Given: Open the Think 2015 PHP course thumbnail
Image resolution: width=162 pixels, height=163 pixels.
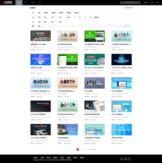Looking at the screenshot, I should [121, 59].
